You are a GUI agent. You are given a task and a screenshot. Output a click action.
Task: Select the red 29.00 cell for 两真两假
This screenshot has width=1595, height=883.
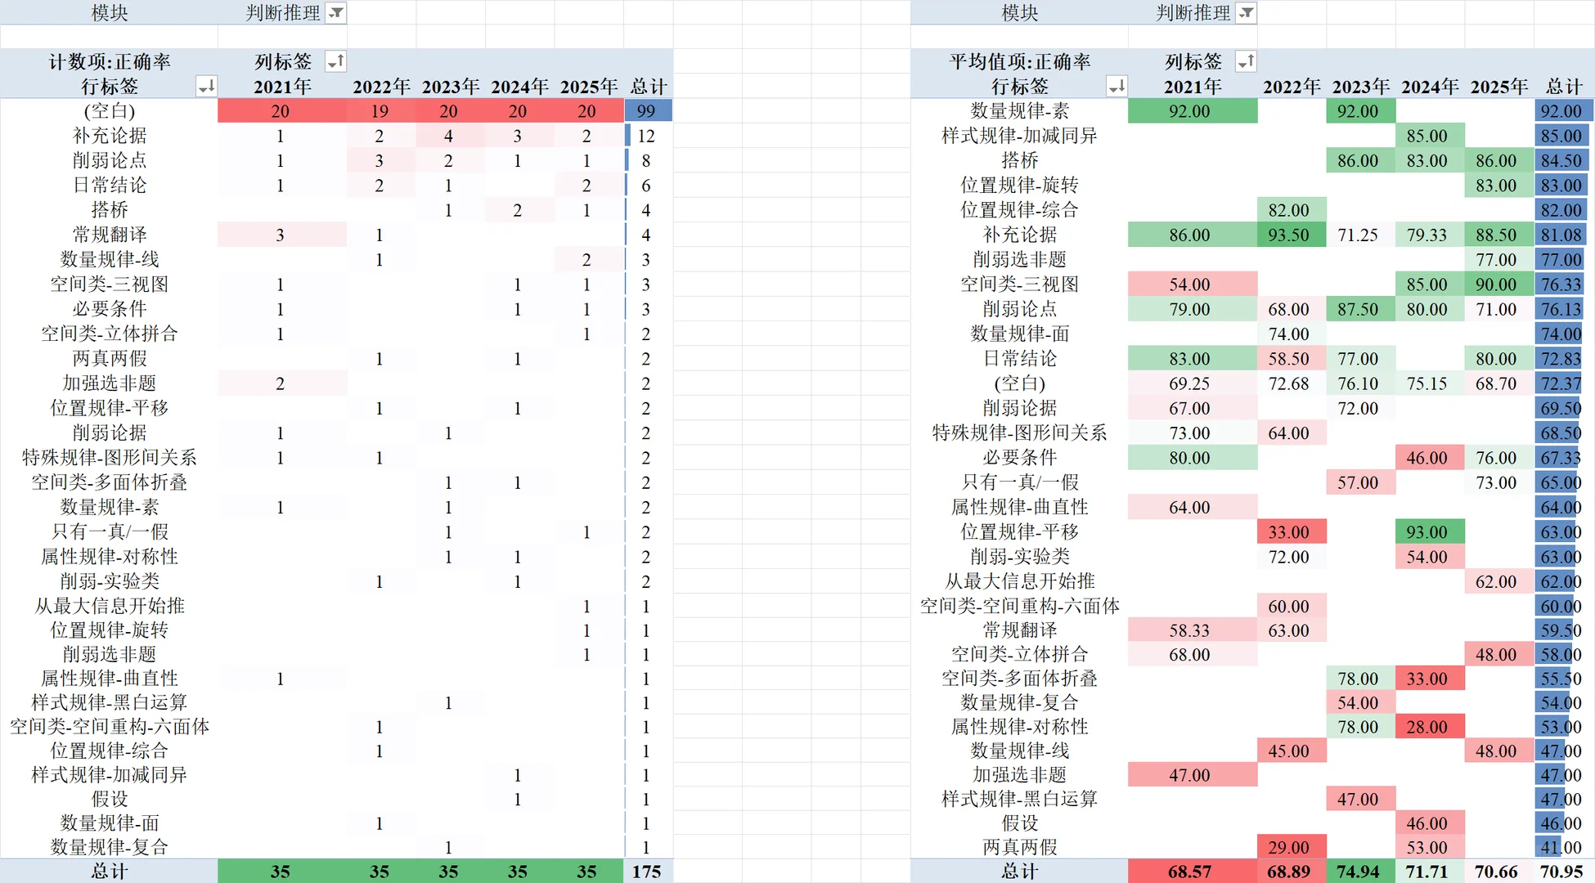point(1291,848)
